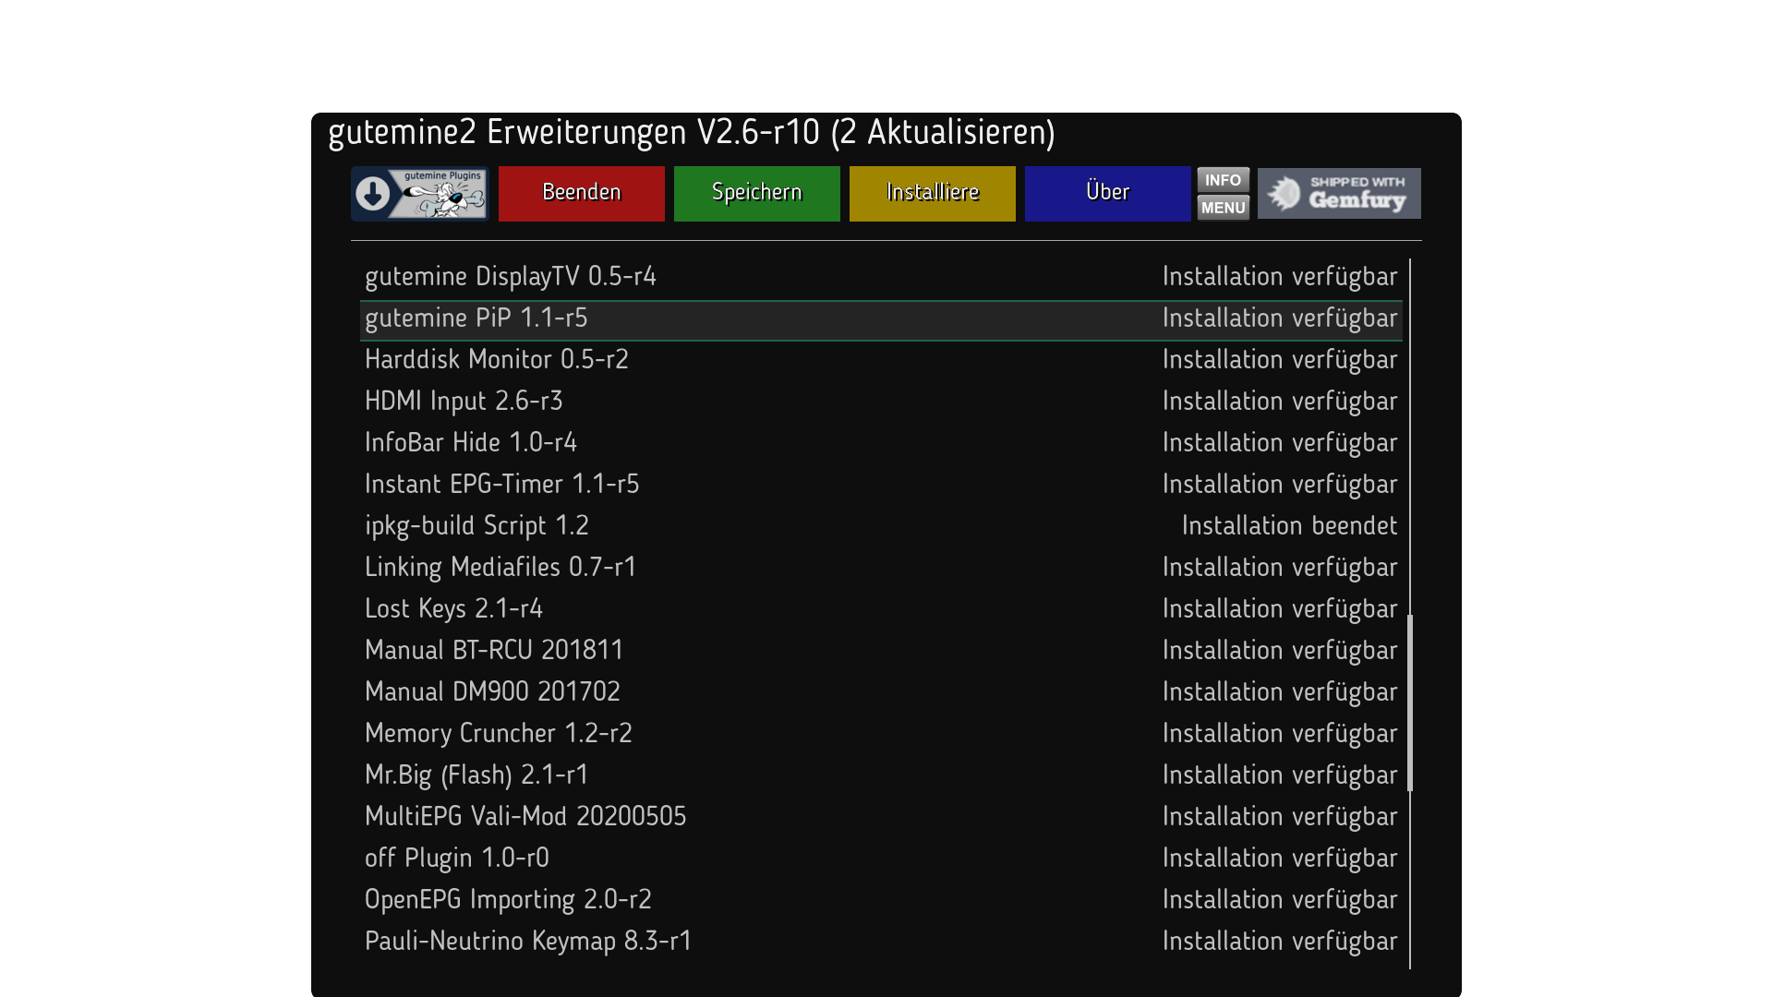This screenshot has width=1773, height=997.
Task: Select Manual BT-RCU 201811 in the list
Action: (x=881, y=651)
